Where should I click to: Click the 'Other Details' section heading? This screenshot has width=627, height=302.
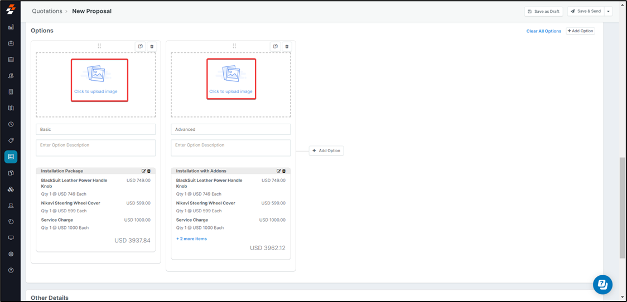[50, 298]
